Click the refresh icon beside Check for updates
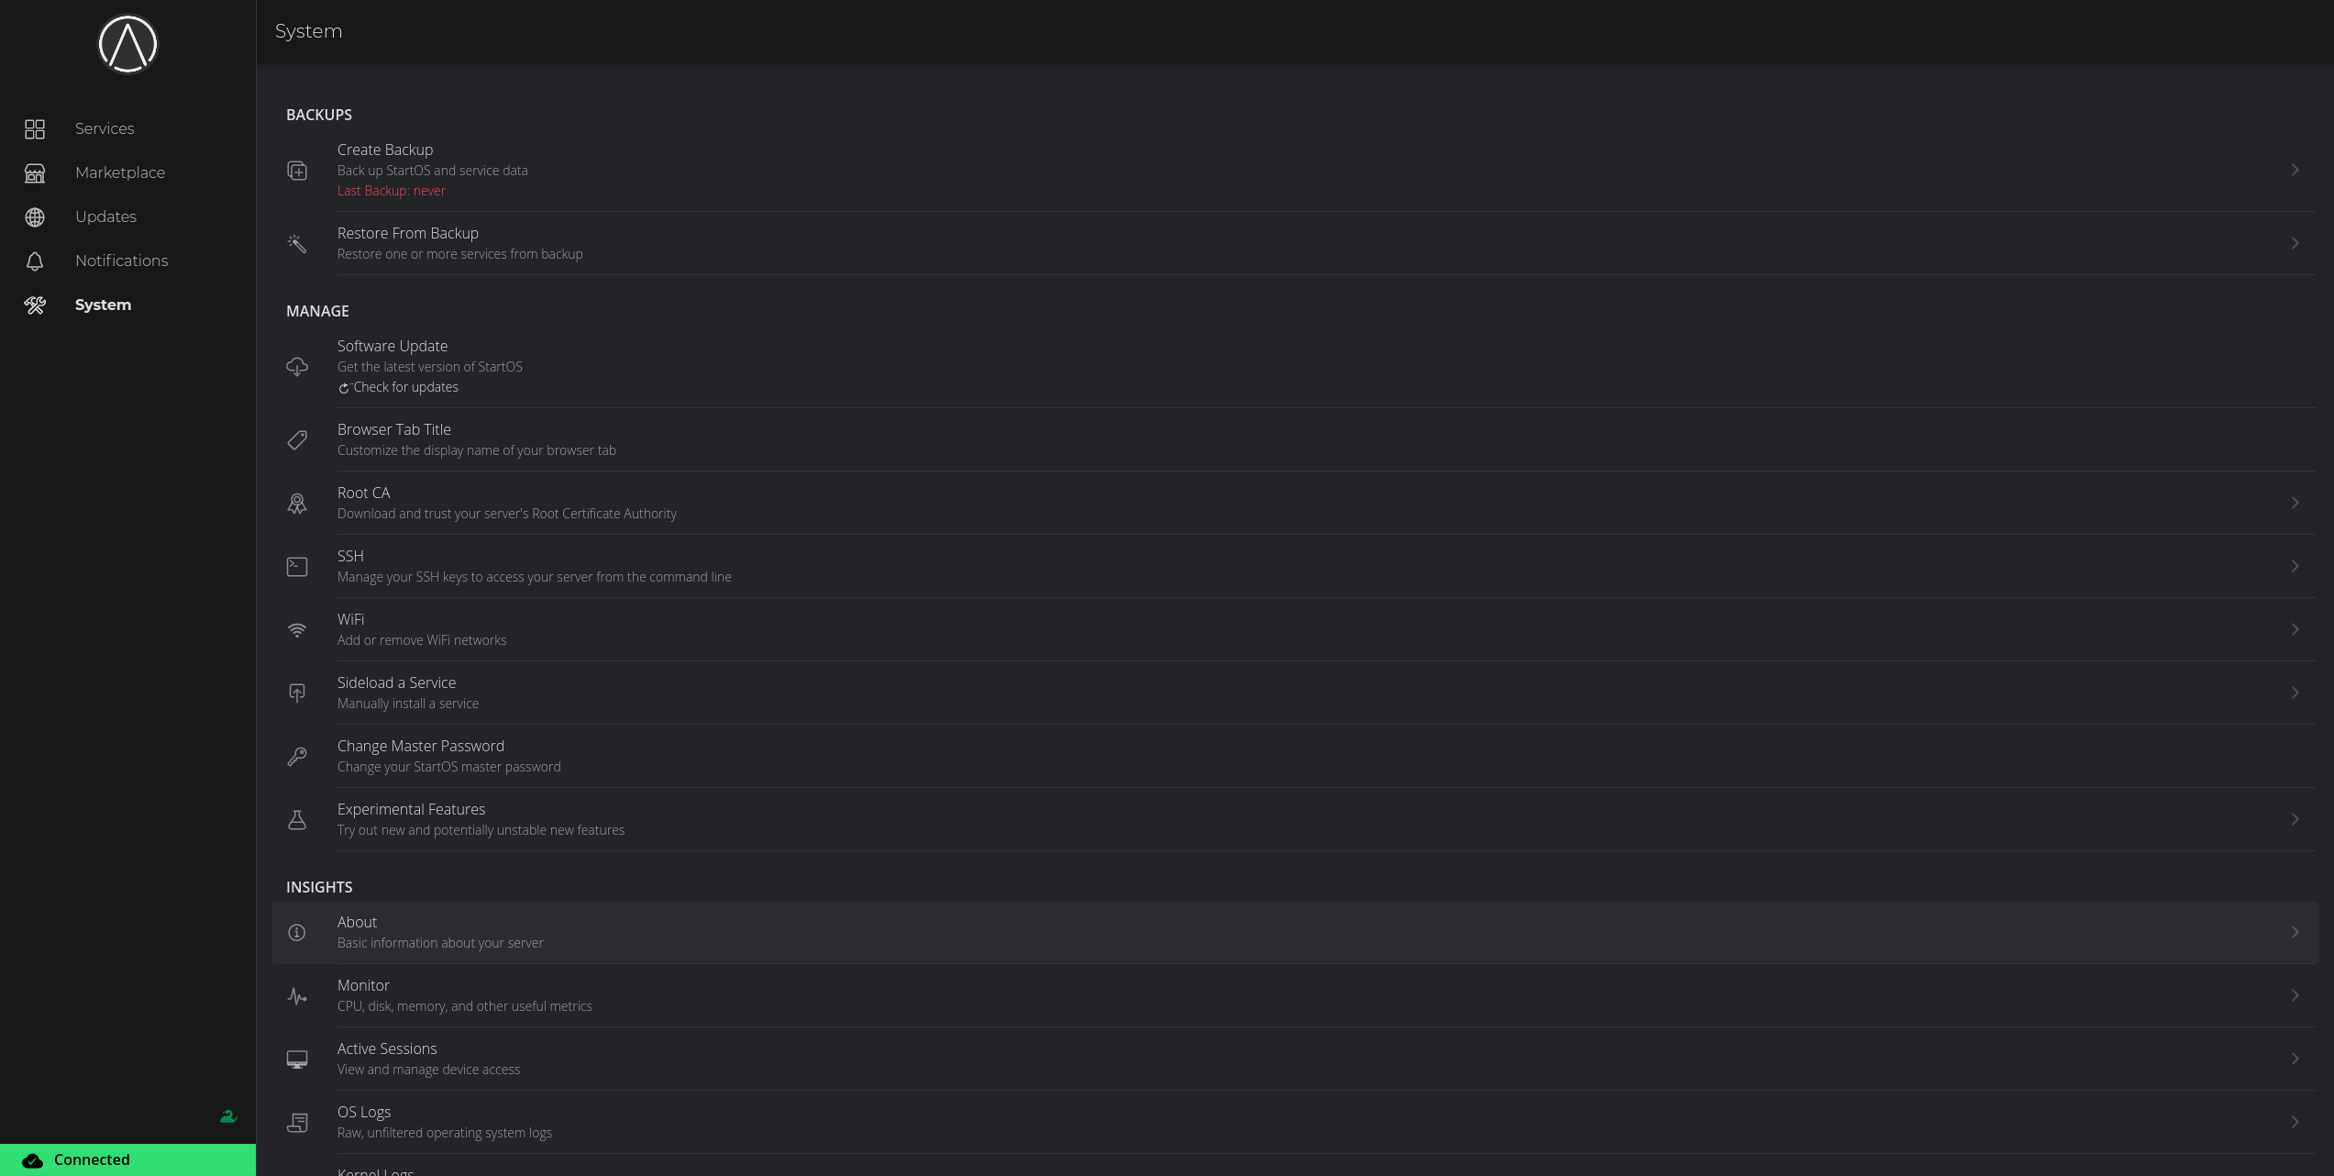Screen dimensions: 2334x1176 coord(344,388)
